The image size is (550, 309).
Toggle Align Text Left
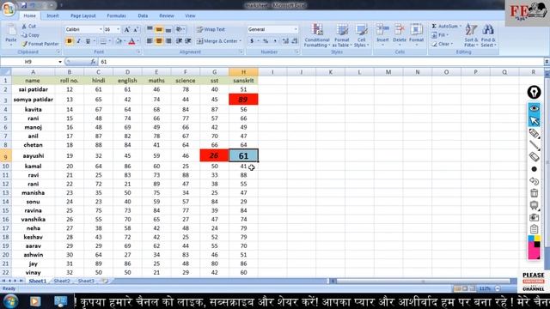(x=150, y=41)
